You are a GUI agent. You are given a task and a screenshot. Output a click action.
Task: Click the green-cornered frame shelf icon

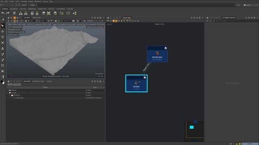click(49, 13)
